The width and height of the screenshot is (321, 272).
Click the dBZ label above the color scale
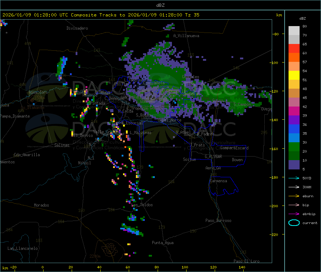tap(302, 19)
